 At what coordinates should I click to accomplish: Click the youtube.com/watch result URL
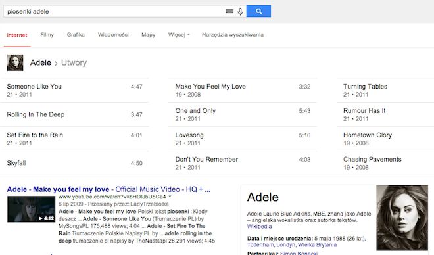coord(112,197)
